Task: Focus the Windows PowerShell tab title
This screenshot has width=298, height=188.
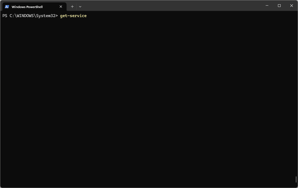Action: pos(27,7)
